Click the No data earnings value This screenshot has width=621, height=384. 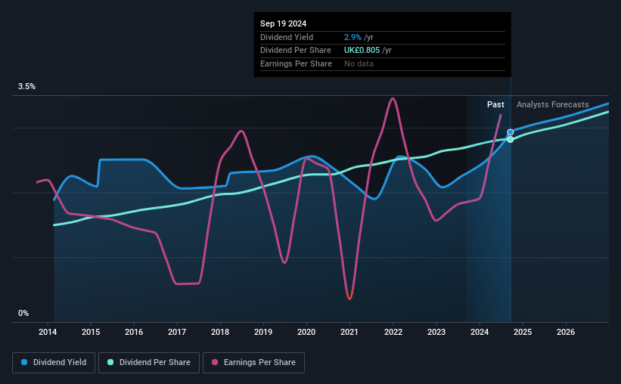coord(359,63)
